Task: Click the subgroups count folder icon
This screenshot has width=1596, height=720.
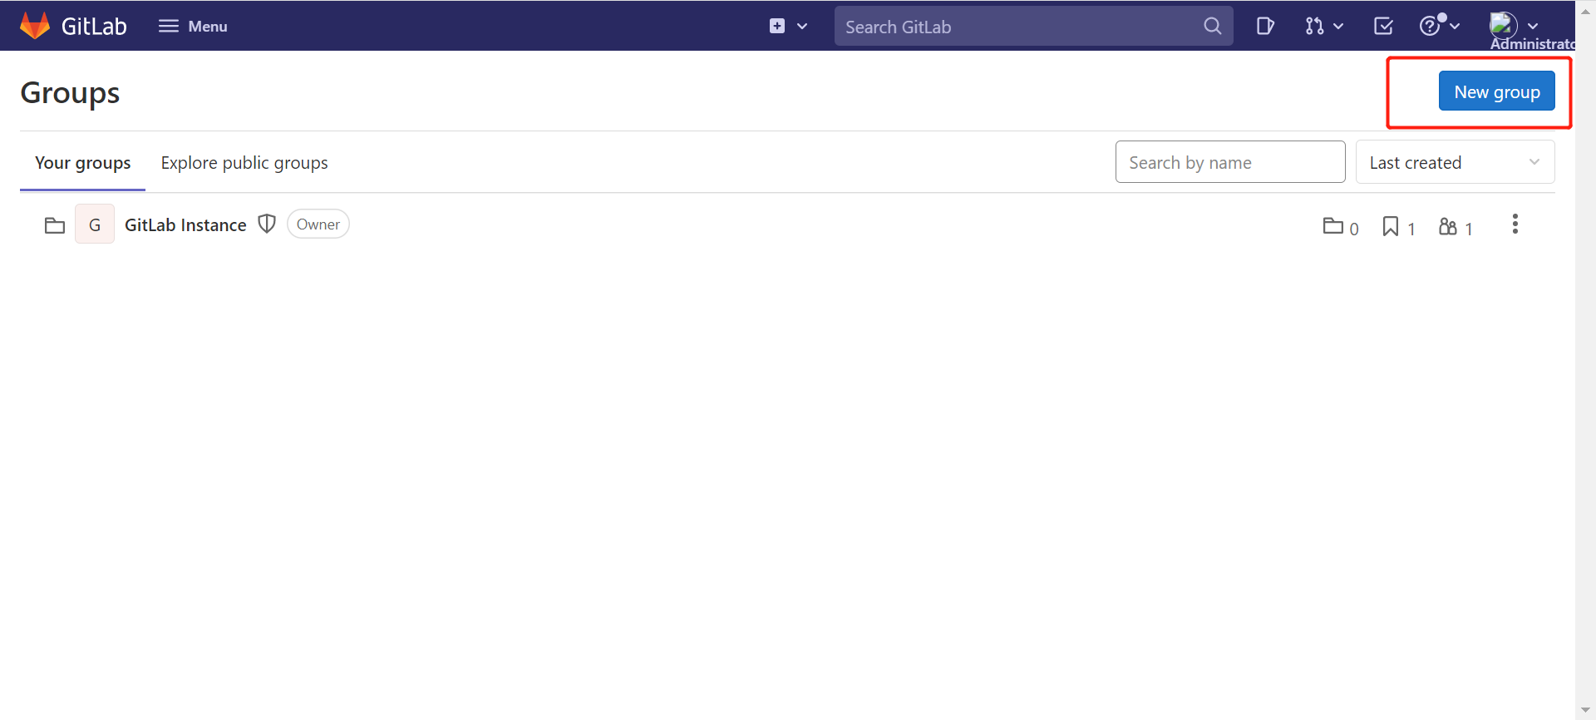Action: coord(1332,225)
